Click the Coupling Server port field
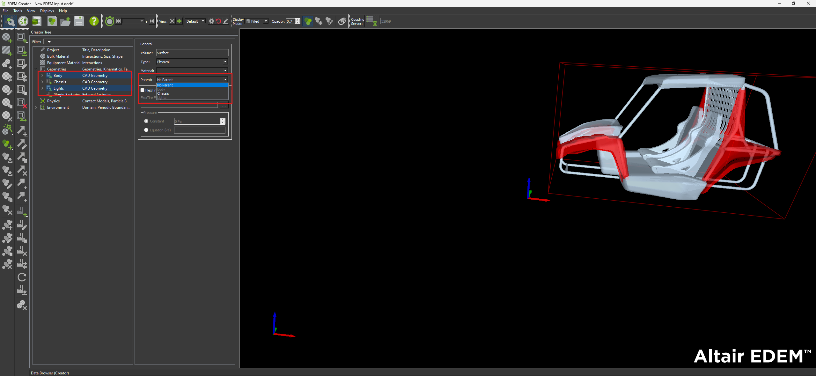The image size is (816, 376). pos(396,21)
